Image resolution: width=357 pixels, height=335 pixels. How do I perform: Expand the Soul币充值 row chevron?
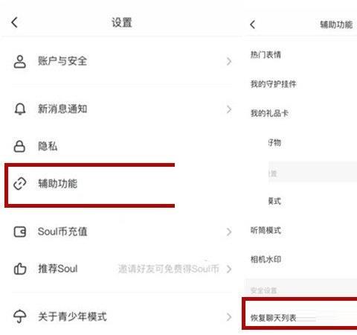coord(229,232)
